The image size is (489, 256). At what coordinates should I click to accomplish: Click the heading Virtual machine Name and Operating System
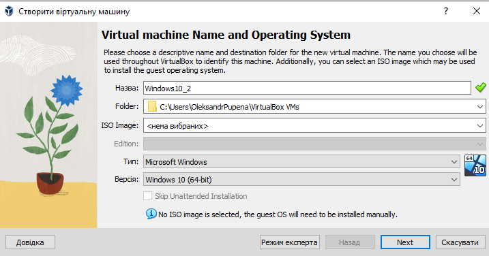(226, 35)
